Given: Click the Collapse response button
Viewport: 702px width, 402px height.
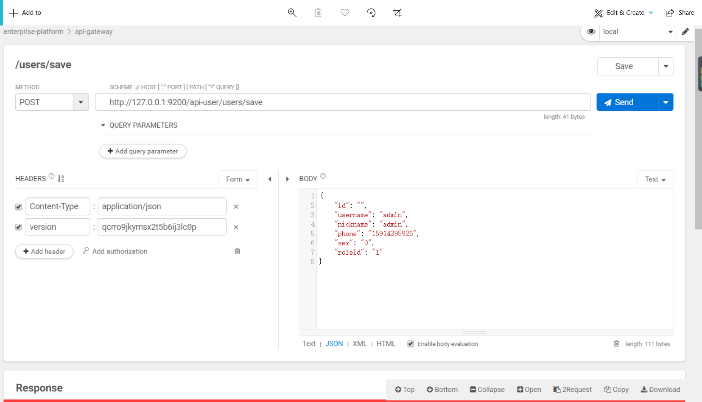Looking at the screenshot, I should (x=487, y=390).
